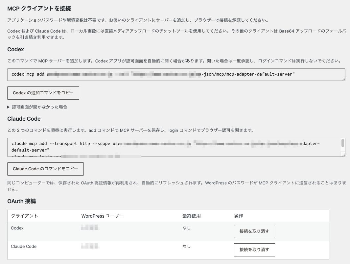Click the OAuth 接続 heading
350x264 pixels.
pos(22,201)
